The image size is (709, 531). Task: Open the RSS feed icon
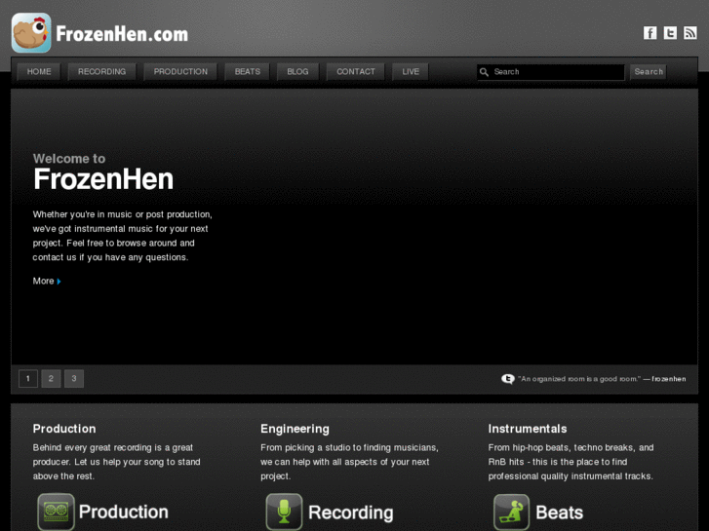(x=690, y=33)
